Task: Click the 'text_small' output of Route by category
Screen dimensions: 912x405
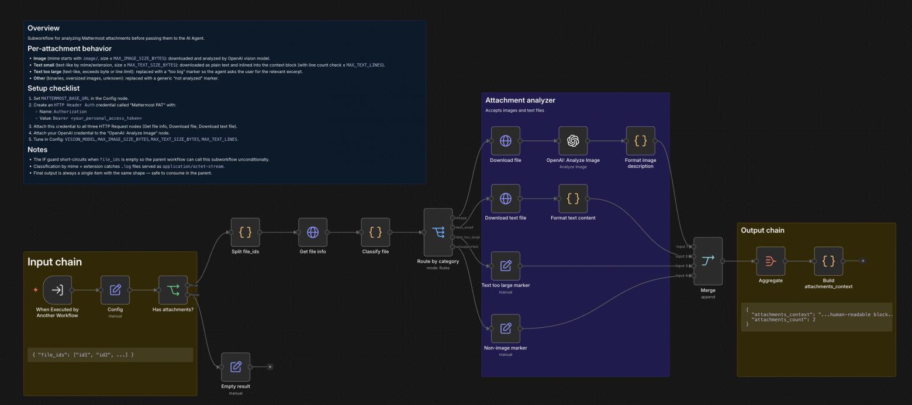Action: [453, 227]
